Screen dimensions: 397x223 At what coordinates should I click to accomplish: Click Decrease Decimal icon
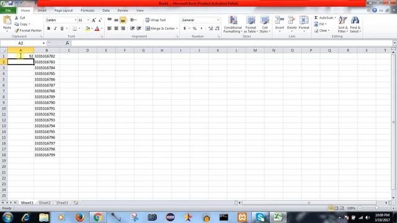(217, 28)
